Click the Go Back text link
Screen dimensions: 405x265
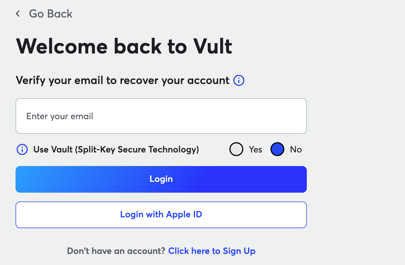point(50,14)
